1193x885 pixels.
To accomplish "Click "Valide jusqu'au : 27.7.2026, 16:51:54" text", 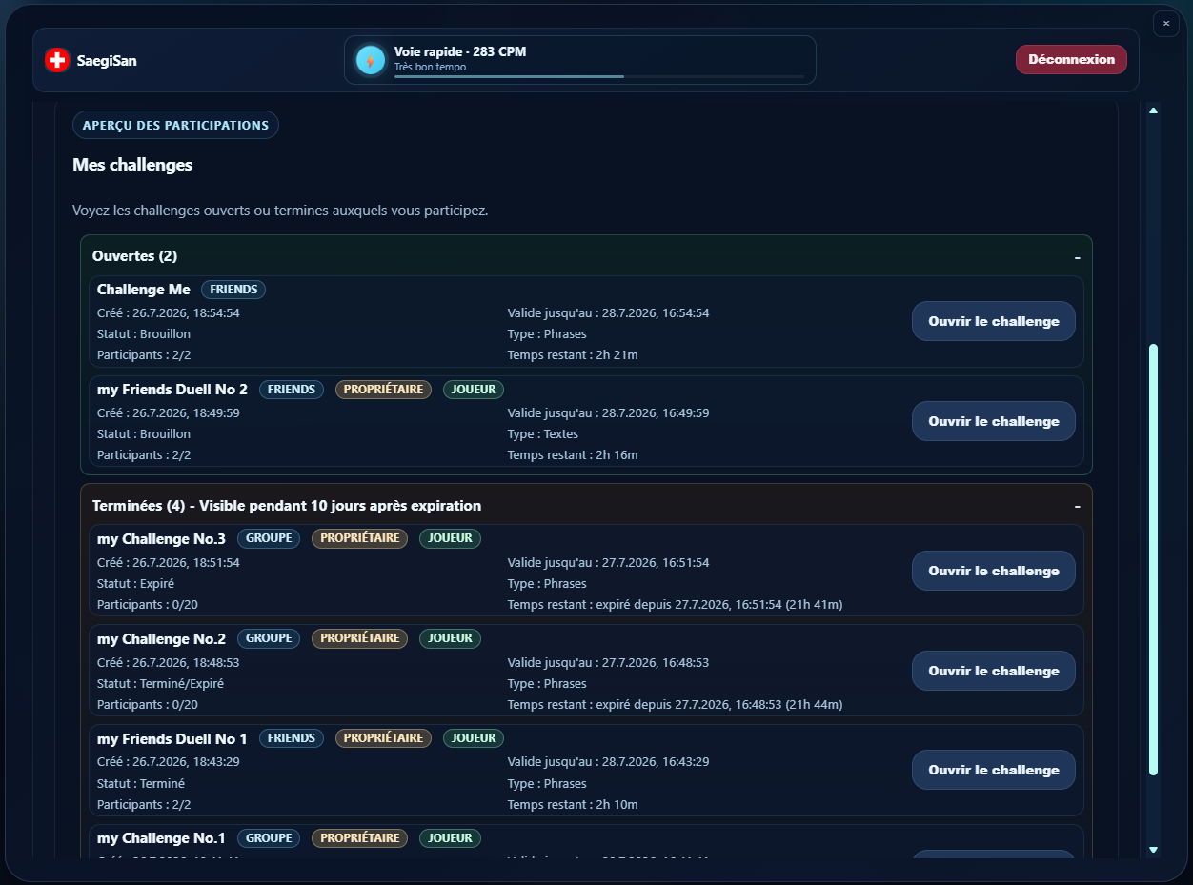I will (x=608, y=563).
